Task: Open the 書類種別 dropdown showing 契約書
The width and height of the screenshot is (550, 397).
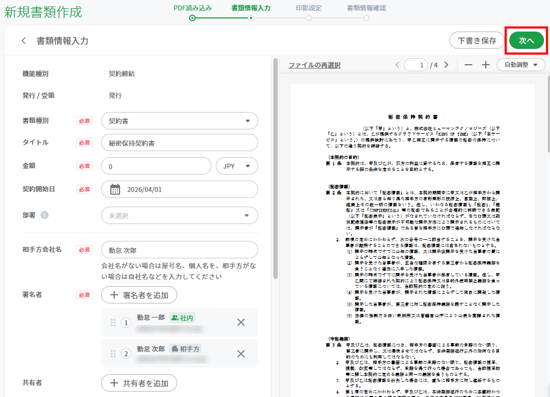Action: click(179, 121)
